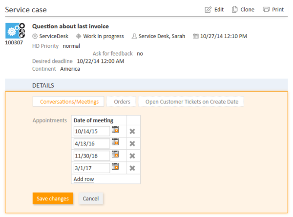Clone this service case
Image resolution: width=293 pixels, height=217 pixels.
(243, 10)
